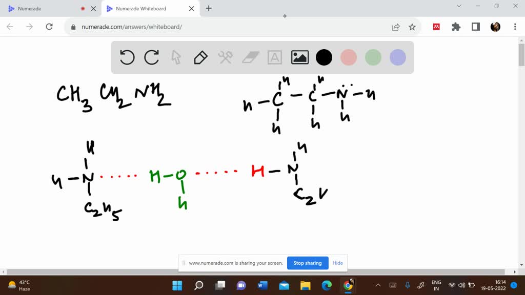This screenshot has height=295, width=525.
Task: Toggle the bookmark star in the address bar
Action: click(412, 27)
